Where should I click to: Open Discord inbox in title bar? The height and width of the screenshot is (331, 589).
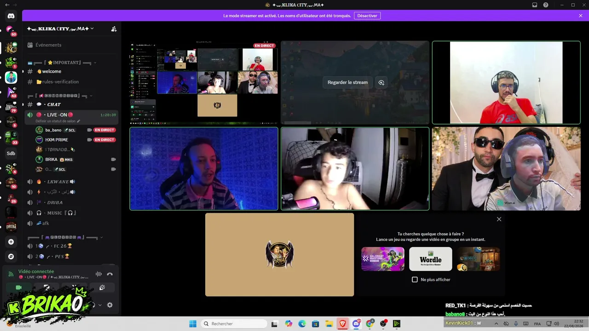tap(535, 5)
